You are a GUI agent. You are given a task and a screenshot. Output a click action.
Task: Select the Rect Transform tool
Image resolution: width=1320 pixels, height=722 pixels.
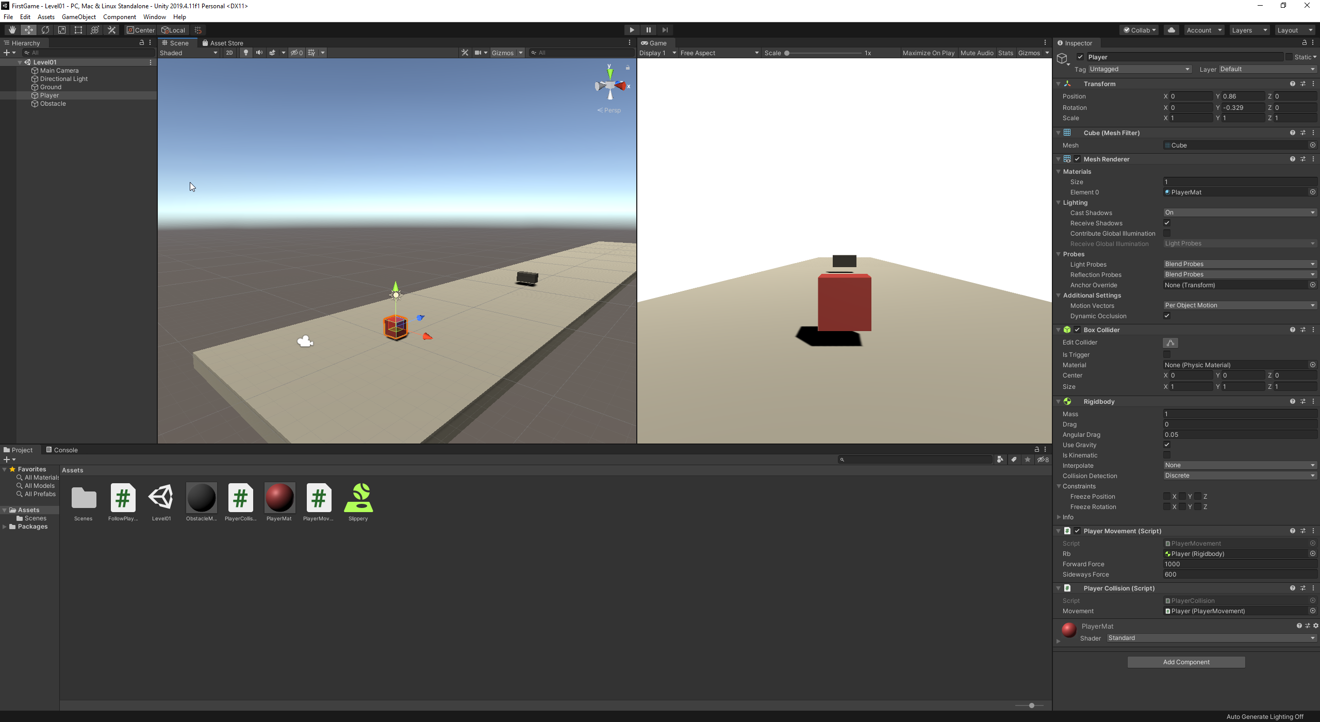[78, 30]
